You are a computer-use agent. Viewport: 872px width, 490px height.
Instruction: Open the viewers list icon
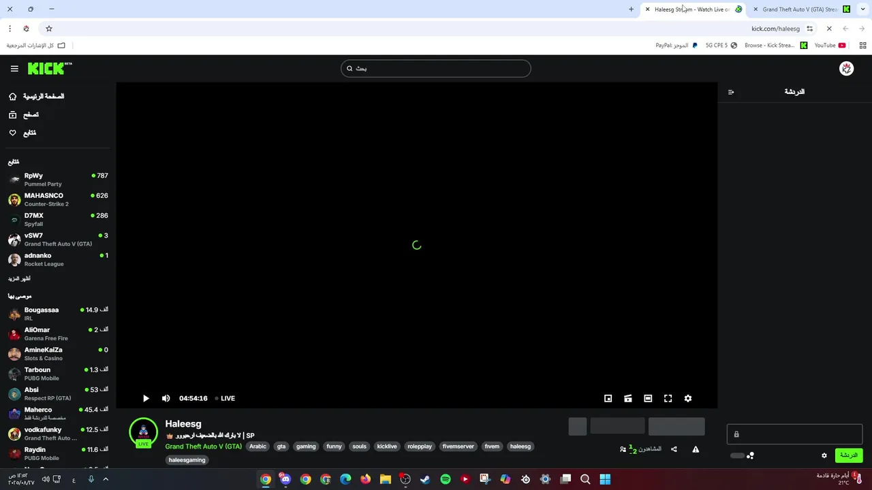pyautogui.click(x=623, y=449)
